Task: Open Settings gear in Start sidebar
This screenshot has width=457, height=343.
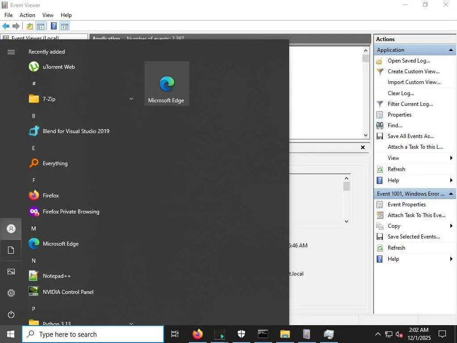Action: tap(11, 293)
